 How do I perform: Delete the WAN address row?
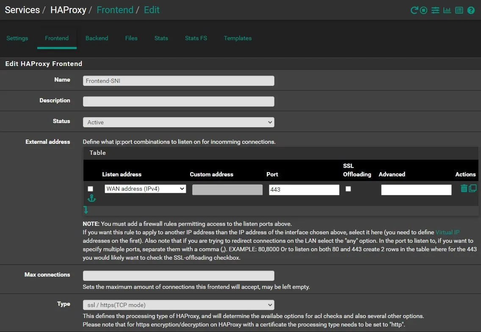point(464,189)
